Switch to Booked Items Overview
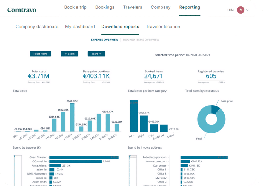The image size is (263, 186). (141, 40)
